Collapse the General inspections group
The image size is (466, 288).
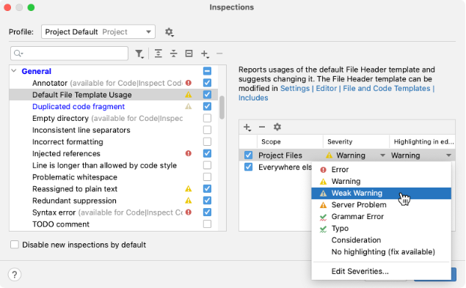click(14, 71)
